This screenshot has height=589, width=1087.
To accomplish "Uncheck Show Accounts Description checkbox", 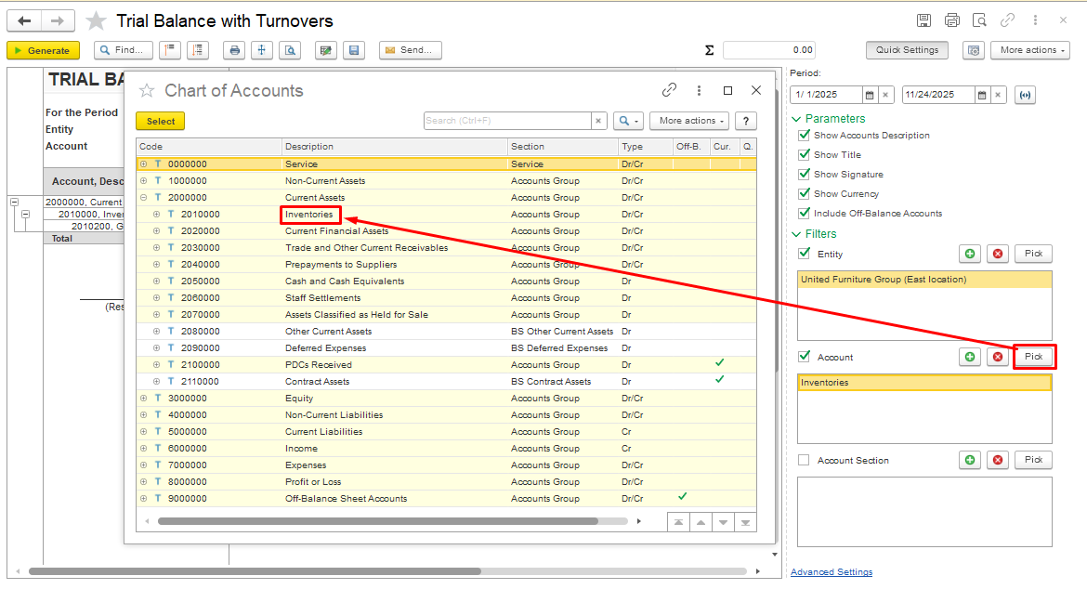I will click(x=804, y=136).
